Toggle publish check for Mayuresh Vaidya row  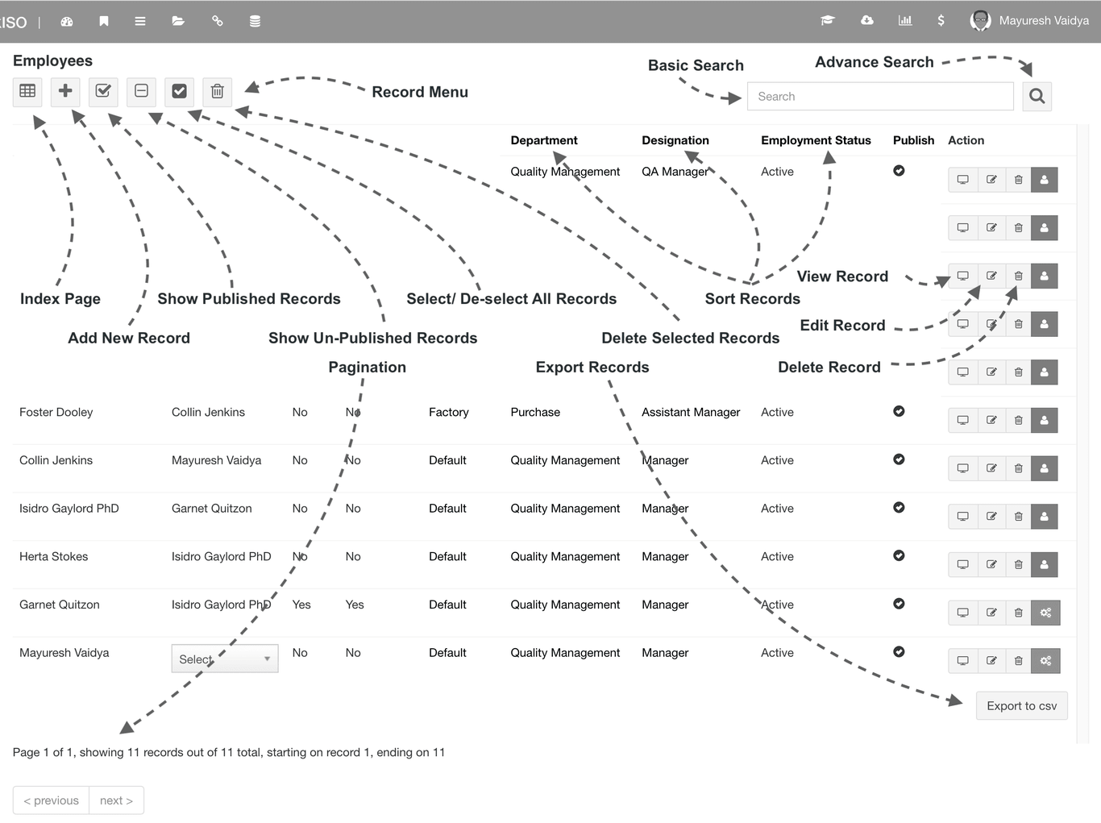[x=899, y=651]
